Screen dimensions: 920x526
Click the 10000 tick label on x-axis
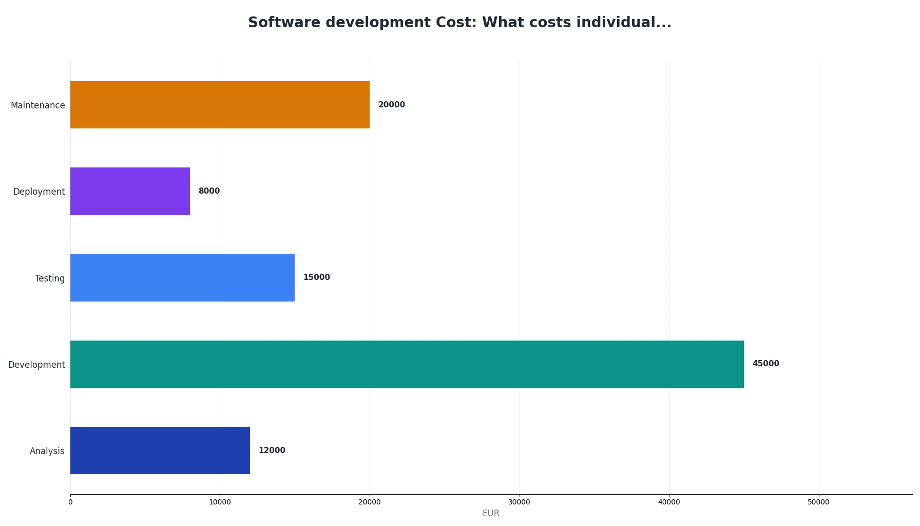point(220,502)
